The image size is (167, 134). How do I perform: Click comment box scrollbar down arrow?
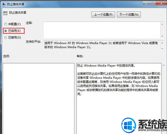[162, 36]
